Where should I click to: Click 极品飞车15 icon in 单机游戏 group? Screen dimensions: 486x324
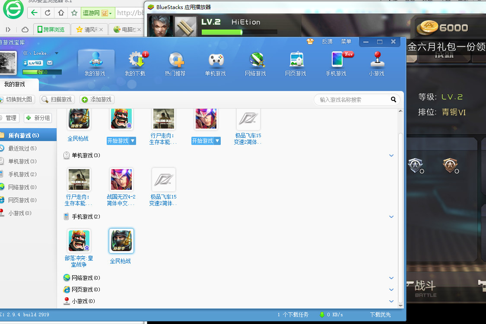pos(164,179)
